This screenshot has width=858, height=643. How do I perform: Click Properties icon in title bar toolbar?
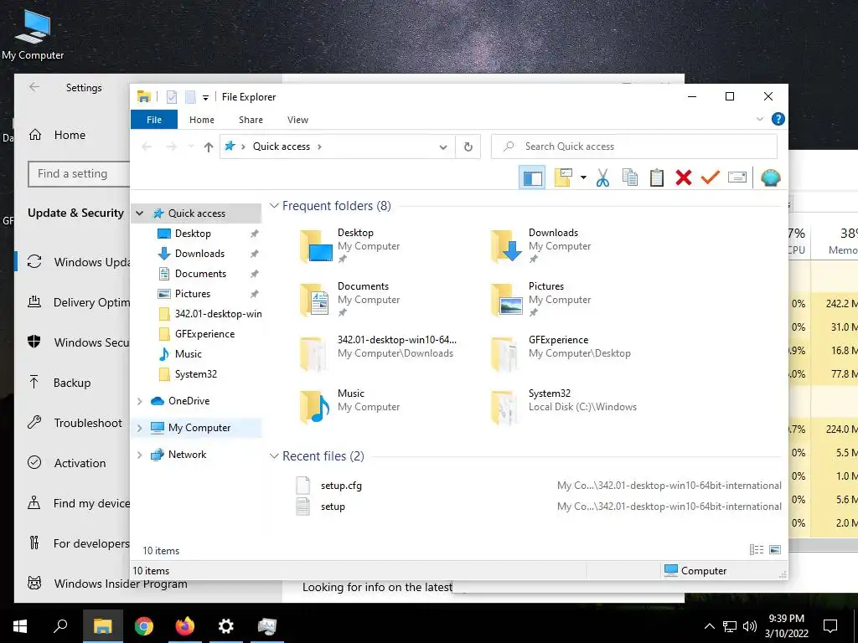[171, 97]
